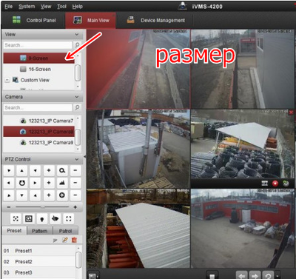
Task: Click lens initialization corner-brackets icon
Action: (69, 218)
